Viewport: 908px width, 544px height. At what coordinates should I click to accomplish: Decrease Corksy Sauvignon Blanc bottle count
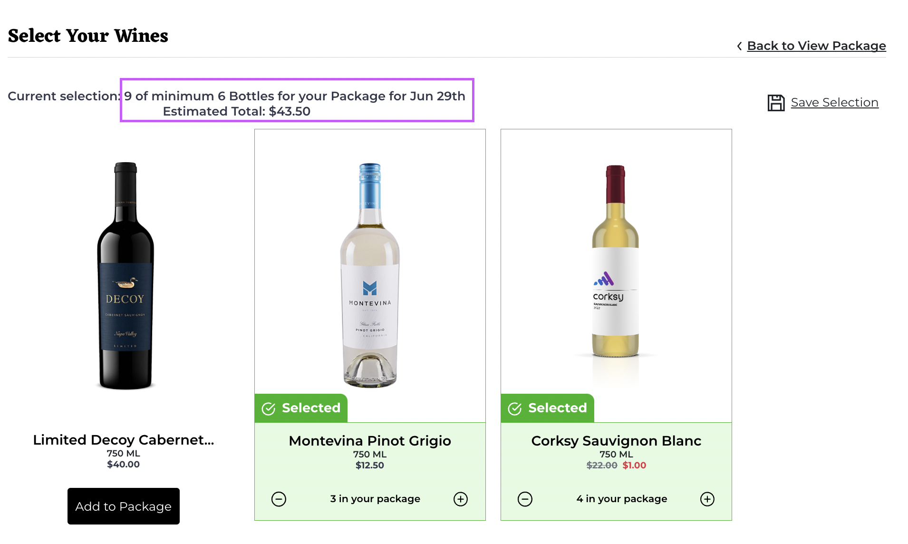coord(525,499)
